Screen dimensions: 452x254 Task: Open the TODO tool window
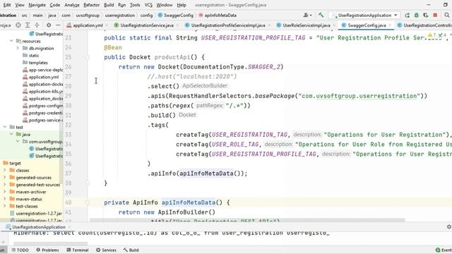(20, 250)
